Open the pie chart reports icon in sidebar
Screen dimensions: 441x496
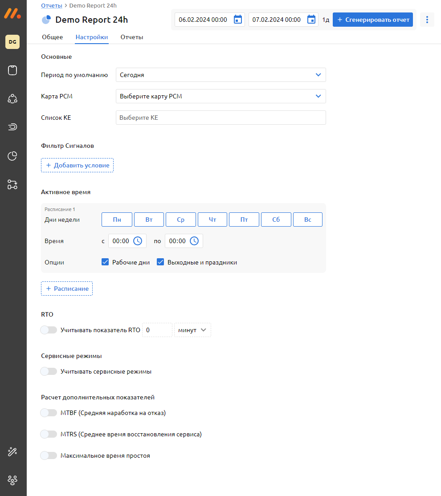click(x=12, y=156)
